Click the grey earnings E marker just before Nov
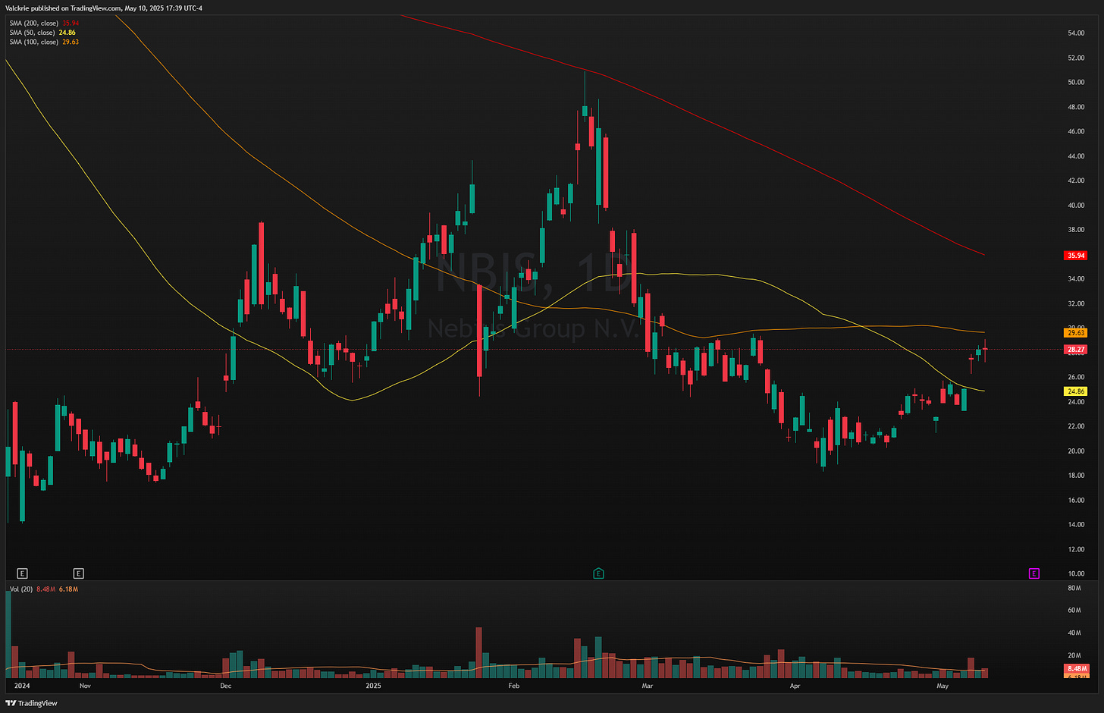The image size is (1104, 713). tap(78, 573)
